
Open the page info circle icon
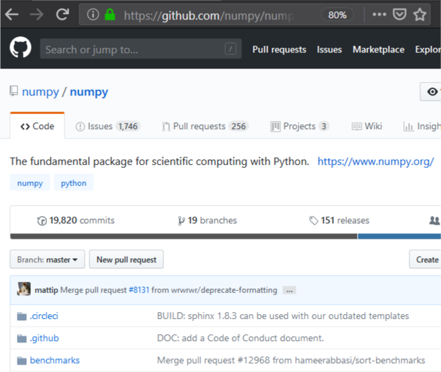[93, 14]
